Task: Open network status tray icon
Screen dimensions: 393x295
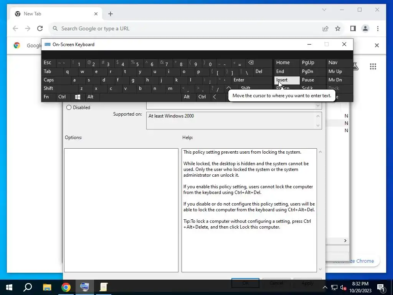Action: [334, 287]
